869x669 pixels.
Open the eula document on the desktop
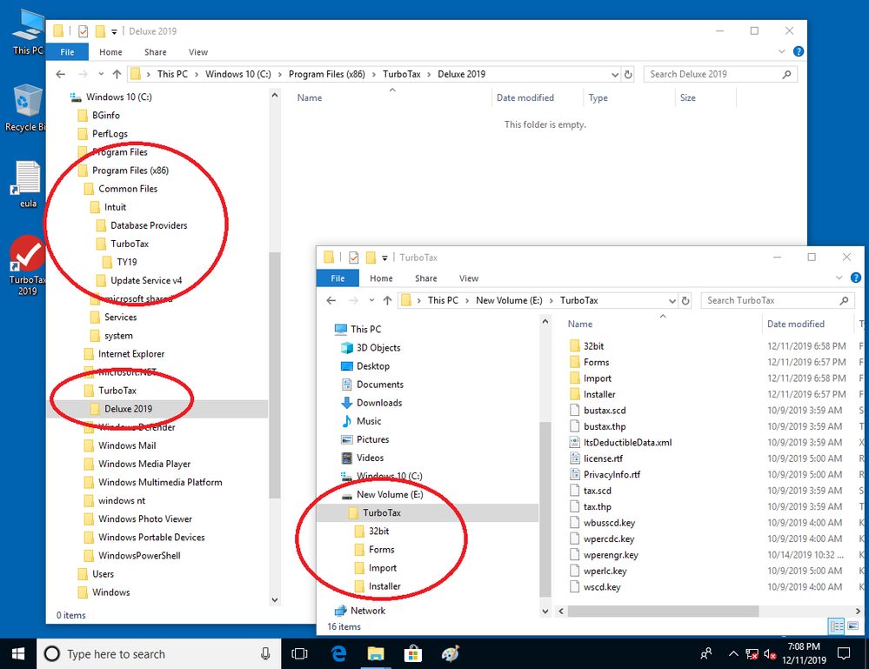point(27,184)
